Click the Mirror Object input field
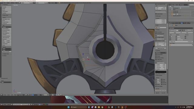The height and width of the screenshot is (109, 194). click(x=181, y=45)
